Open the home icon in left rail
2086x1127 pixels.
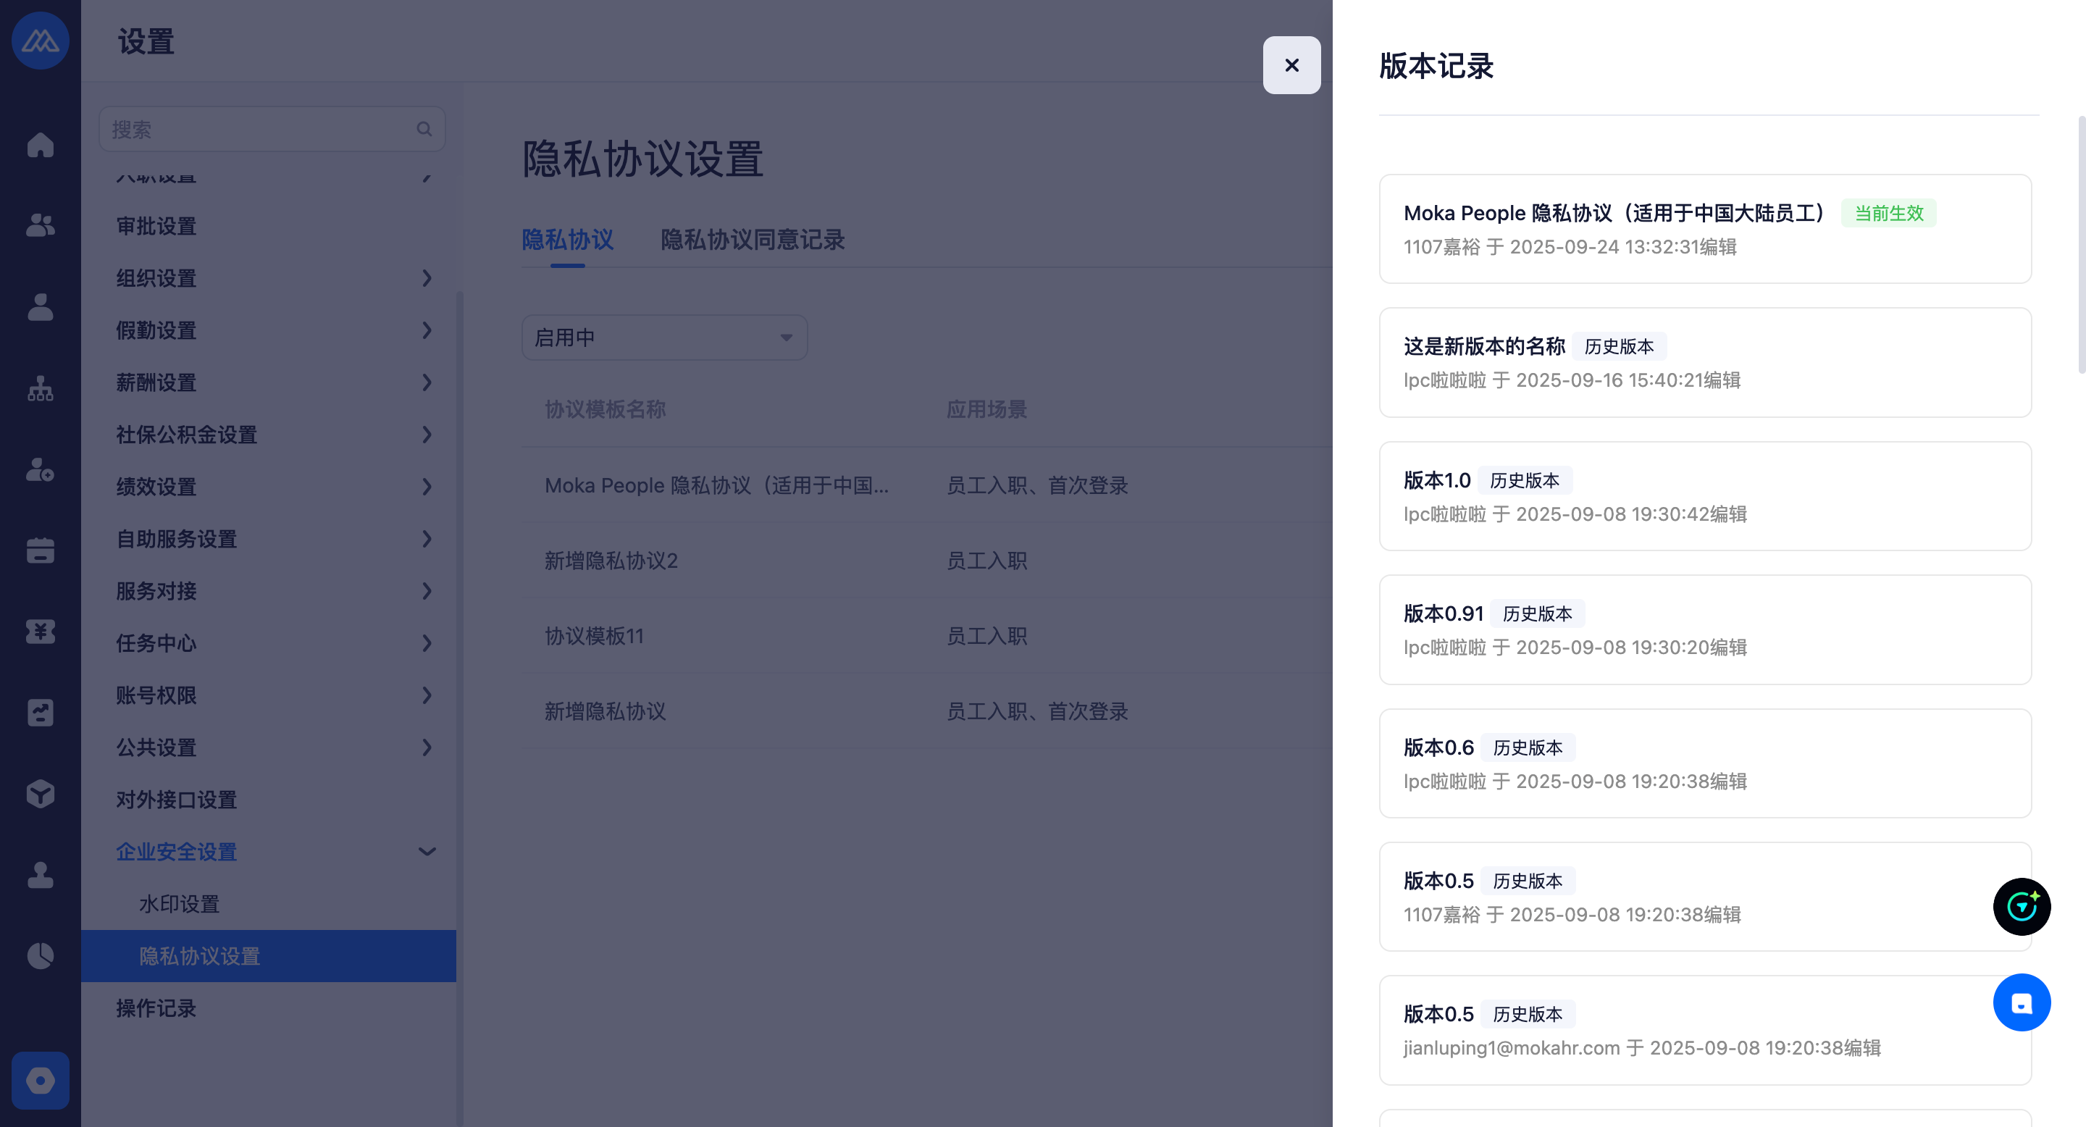[41, 145]
